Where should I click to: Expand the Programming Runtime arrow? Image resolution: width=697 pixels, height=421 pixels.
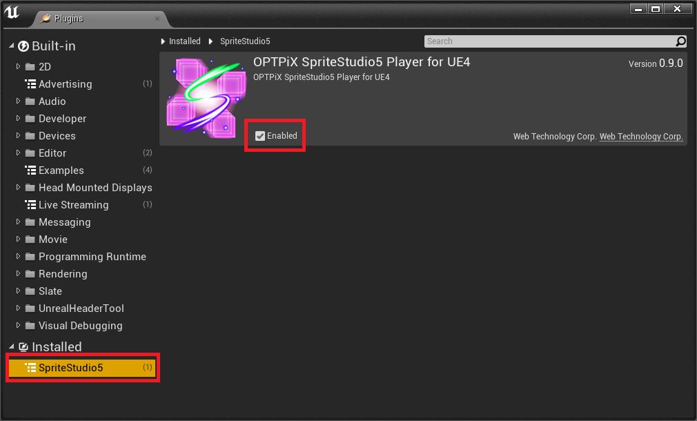point(18,256)
